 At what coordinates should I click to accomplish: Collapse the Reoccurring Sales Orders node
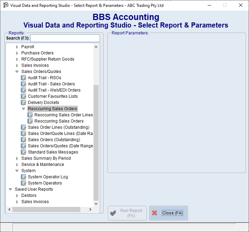click(23, 109)
